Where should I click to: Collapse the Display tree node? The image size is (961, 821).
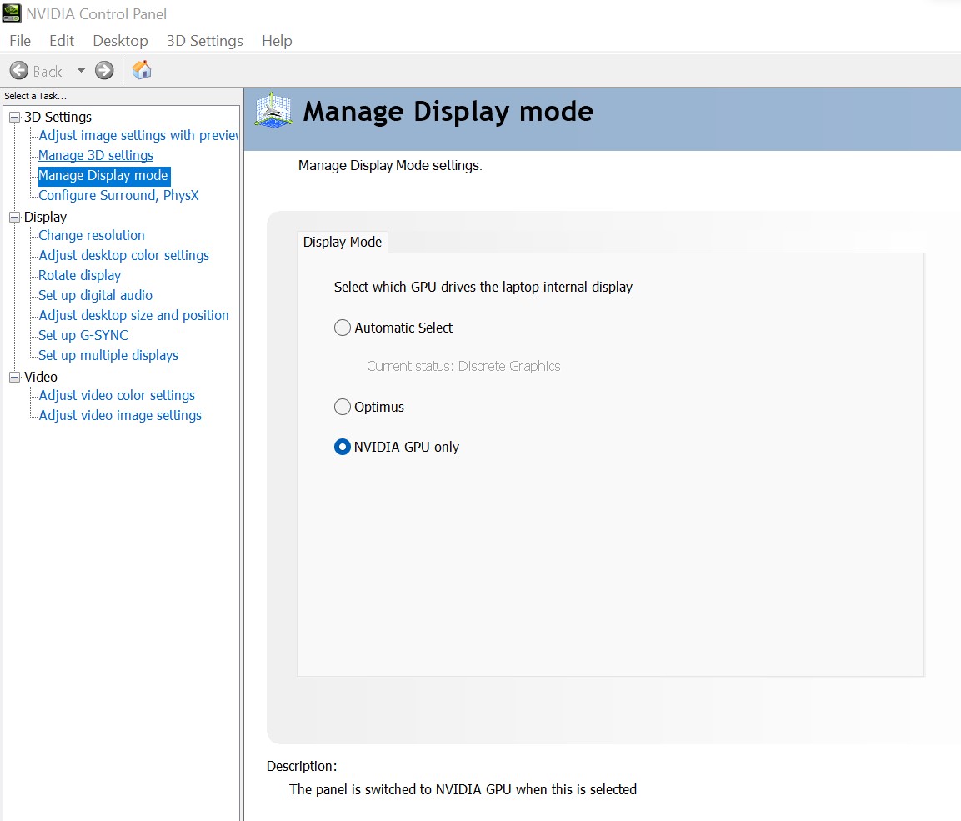click(x=15, y=218)
